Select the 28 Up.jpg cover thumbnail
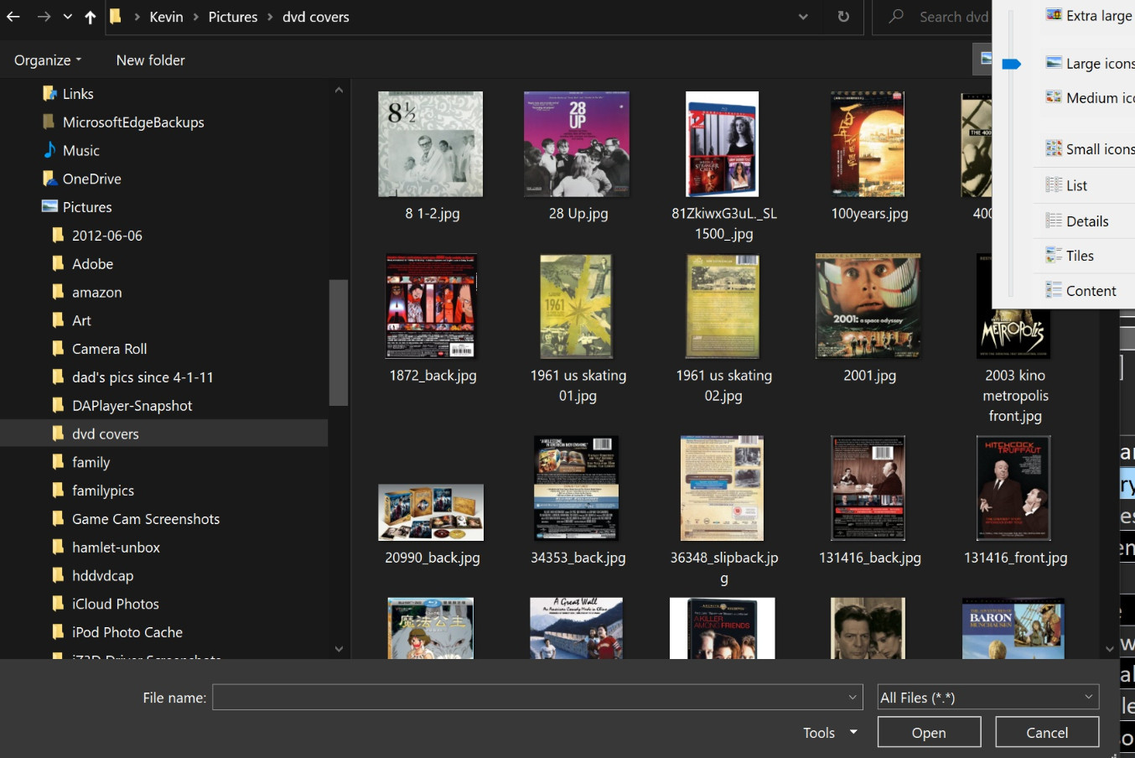The width and height of the screenshot is (1135, 758). click(x=577, y=144)
